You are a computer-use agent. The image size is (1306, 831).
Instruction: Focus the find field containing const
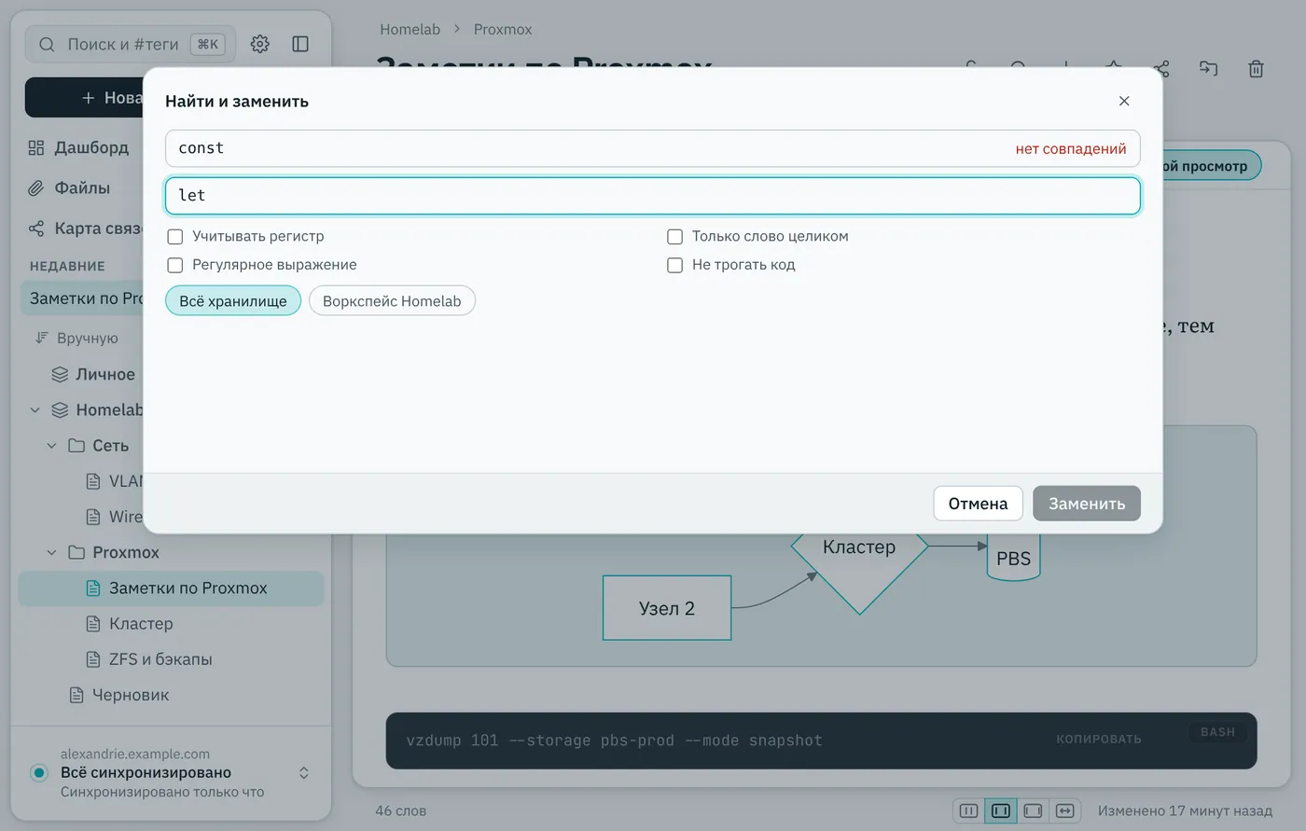[x=653, y=148]
